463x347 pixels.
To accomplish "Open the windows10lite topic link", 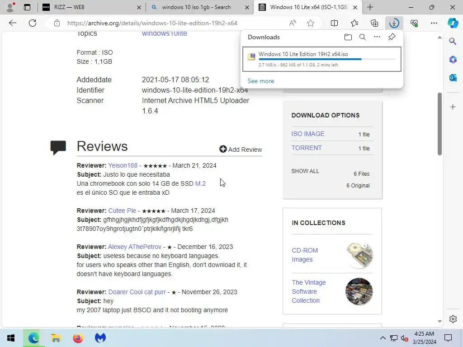I will [x=164, y=33].
